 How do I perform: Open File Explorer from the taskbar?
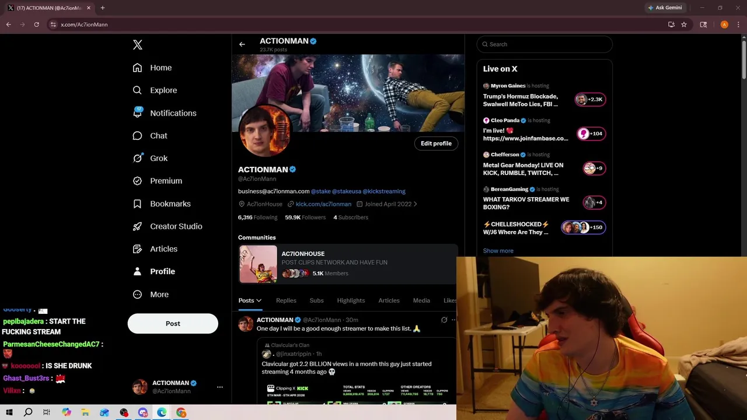[85, 412]
